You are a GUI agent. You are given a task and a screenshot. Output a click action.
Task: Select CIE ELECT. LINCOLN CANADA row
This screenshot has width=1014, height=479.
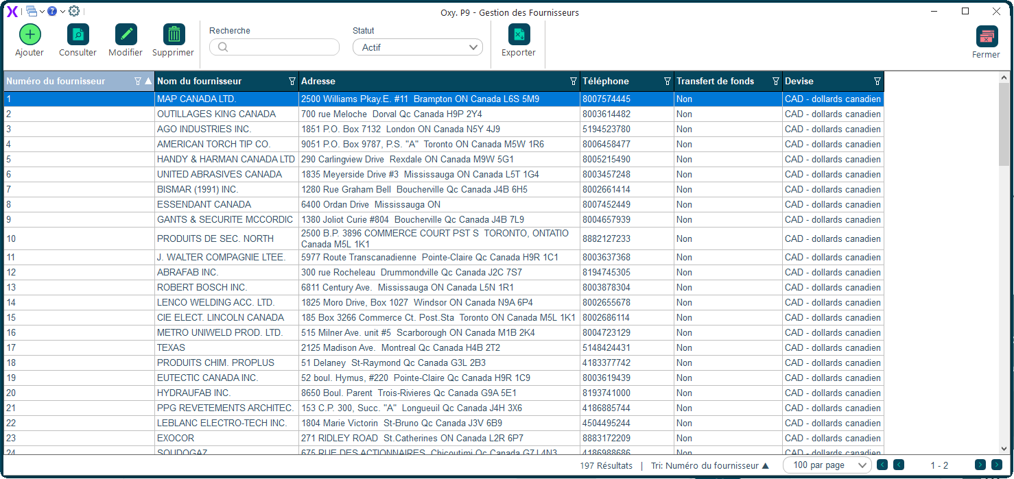coord(443,318)
